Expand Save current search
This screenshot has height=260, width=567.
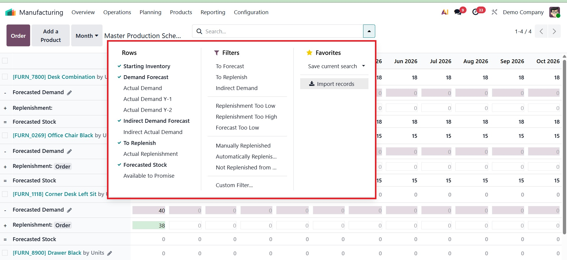pyautogui.click(x=336, y=66)
